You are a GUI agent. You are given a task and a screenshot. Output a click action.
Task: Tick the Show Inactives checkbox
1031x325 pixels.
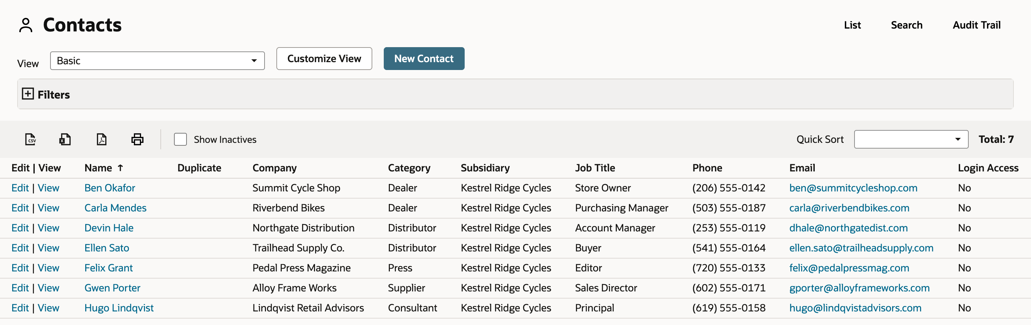pos(180,139)
